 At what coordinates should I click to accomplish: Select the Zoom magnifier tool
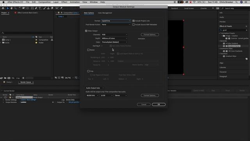click(x=15, y=8)
